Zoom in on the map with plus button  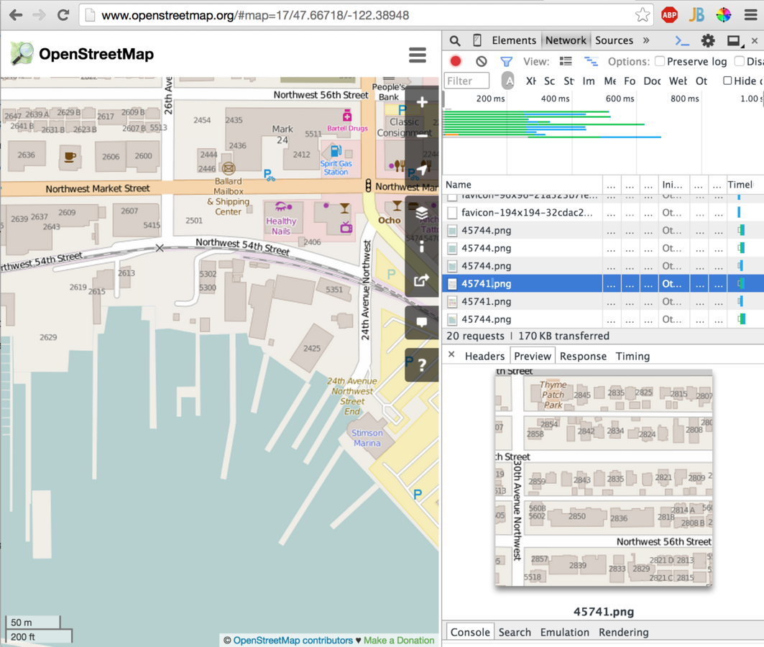[422, 102]
